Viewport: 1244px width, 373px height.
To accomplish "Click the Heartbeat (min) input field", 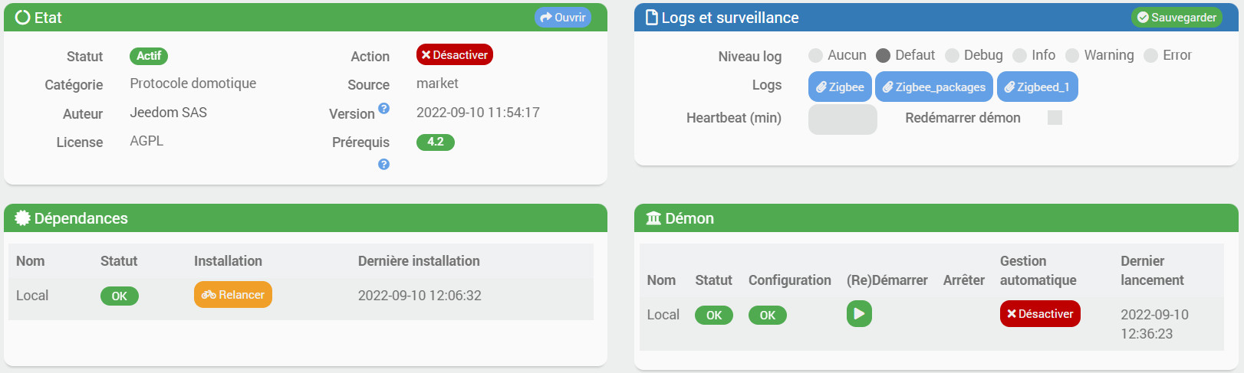I will (842, 119).
